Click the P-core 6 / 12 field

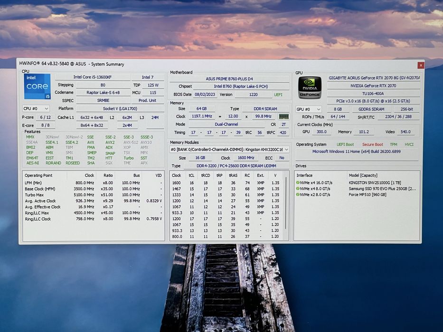pyautogui.click(x=45, y=118)
